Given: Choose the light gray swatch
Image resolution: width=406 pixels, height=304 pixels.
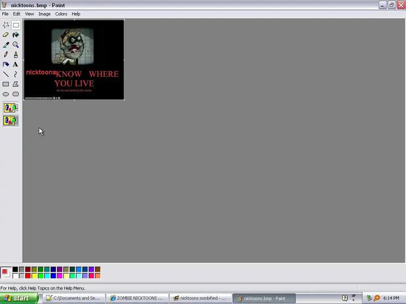Looking at the screenshot, I should point(21,276).
